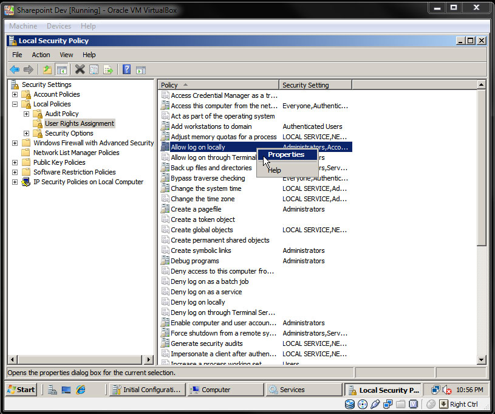Click the VirtualBox optical disc status icon
Screen dimensions: 495x414
363,404
